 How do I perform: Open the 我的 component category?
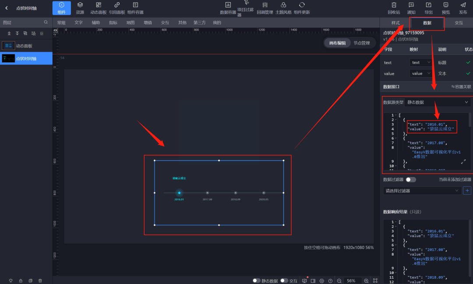(217, 23)
